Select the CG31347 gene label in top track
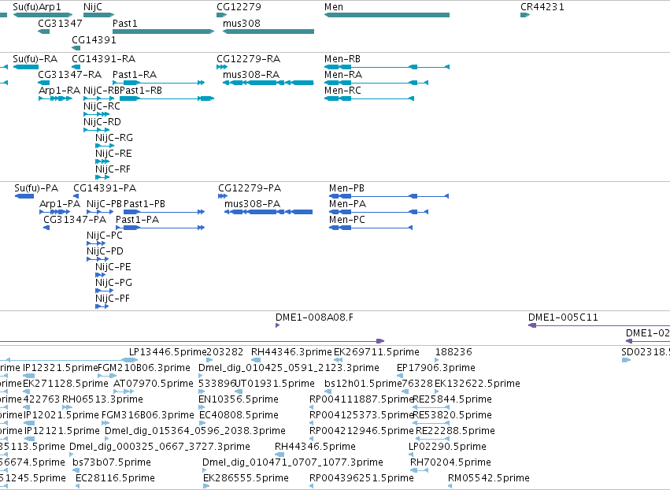Image resolution: width=670 pixels, height=490 pixels. (61, 23)
